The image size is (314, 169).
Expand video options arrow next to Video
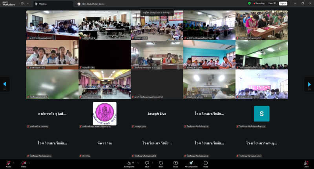pos(30,163)
